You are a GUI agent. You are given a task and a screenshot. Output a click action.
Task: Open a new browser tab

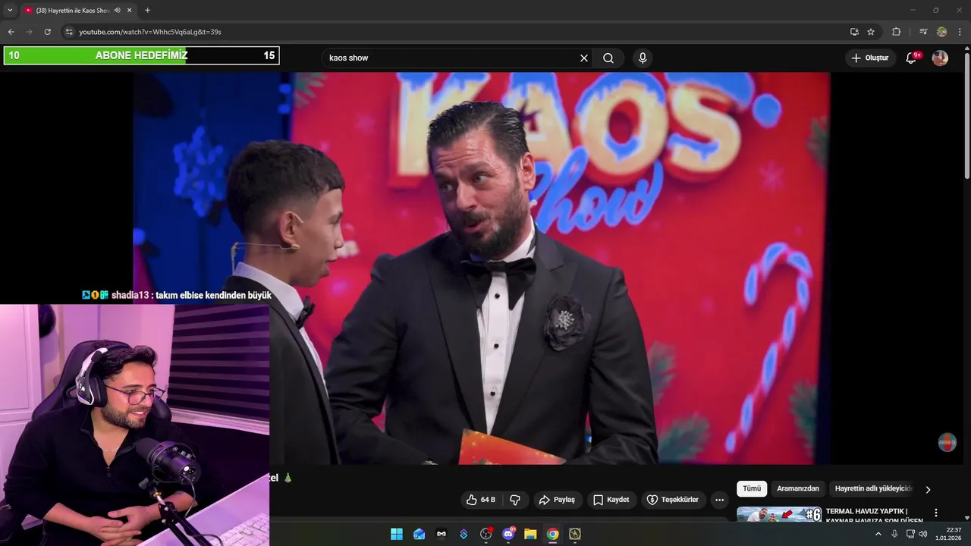[x=147, y=10]
